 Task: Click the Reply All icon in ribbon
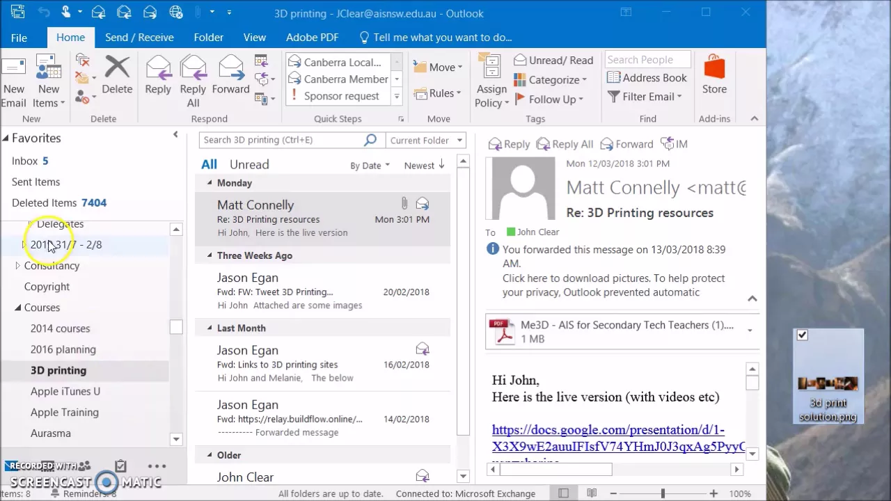(193, 67)
